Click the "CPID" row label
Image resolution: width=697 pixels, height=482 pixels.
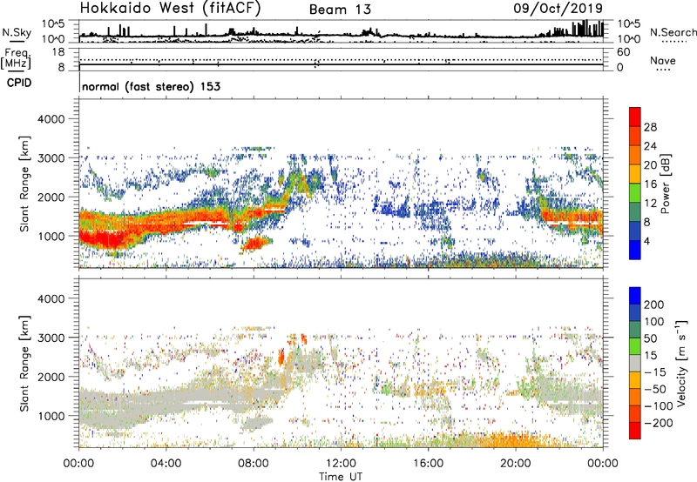[19, 83]
